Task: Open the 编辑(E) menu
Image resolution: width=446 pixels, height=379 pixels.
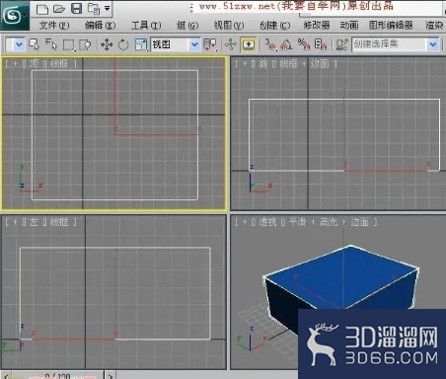Action: click(x=101, y=26)
